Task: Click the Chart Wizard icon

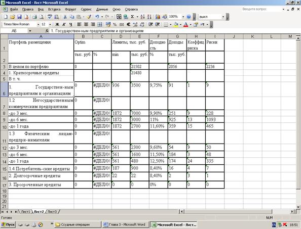Action: pyautogui.click(x=158, y=17)
